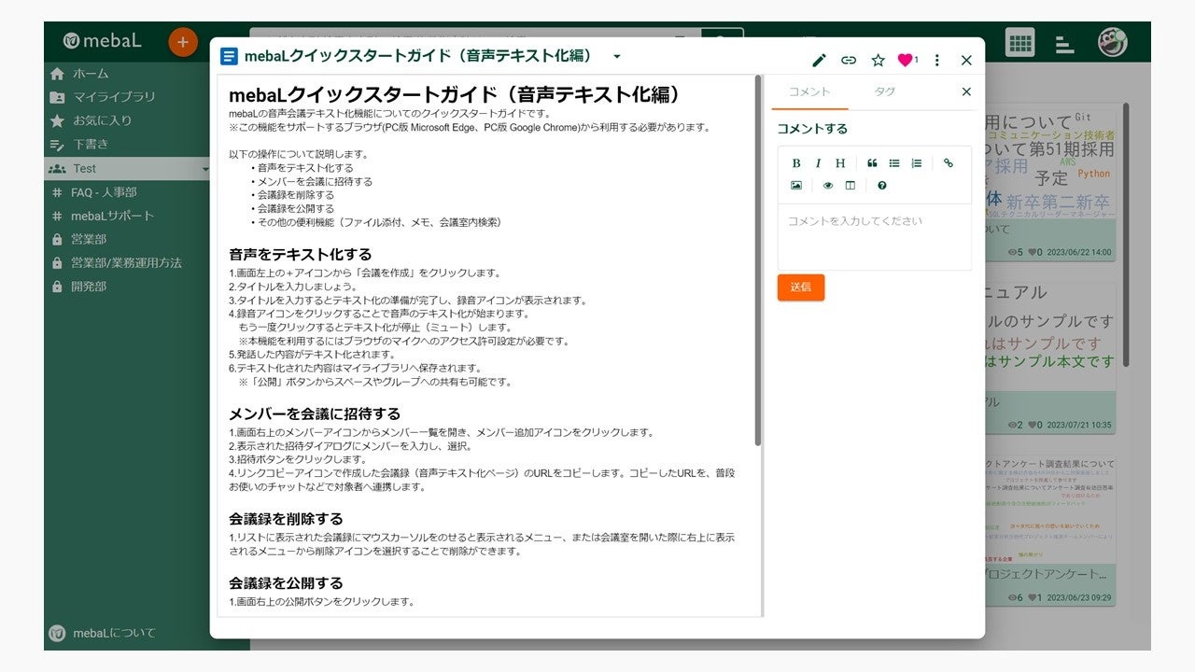
Task: Click the orange 送信 submit button
Action: click(801, 287)
